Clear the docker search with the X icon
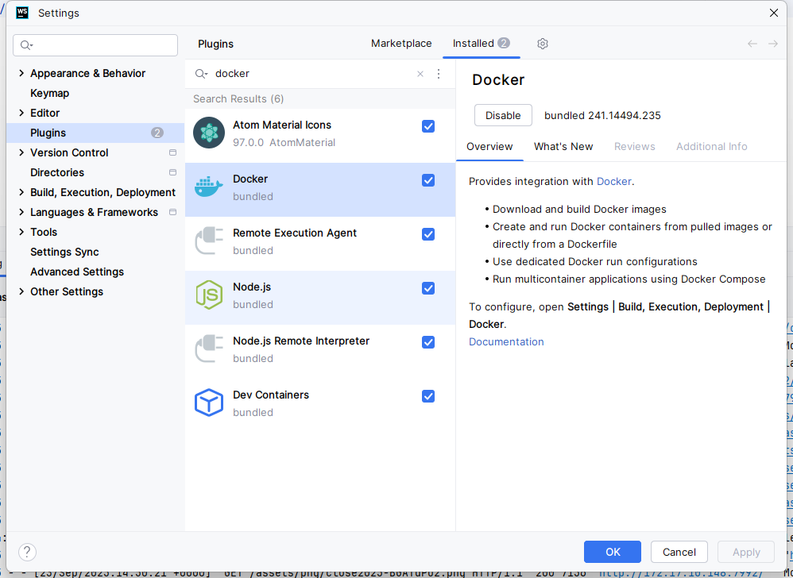The height and width of the screenshot is (578, 793). coord(420,74)
